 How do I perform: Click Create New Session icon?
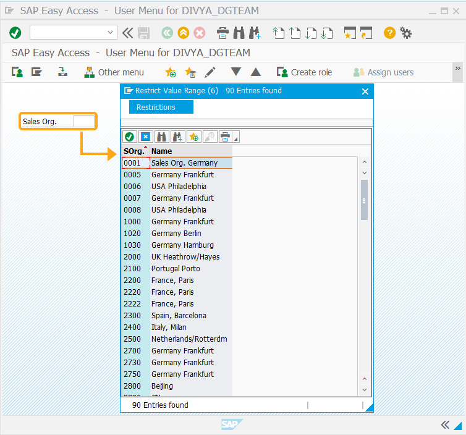pyautogui.click(x=350, y=33)
